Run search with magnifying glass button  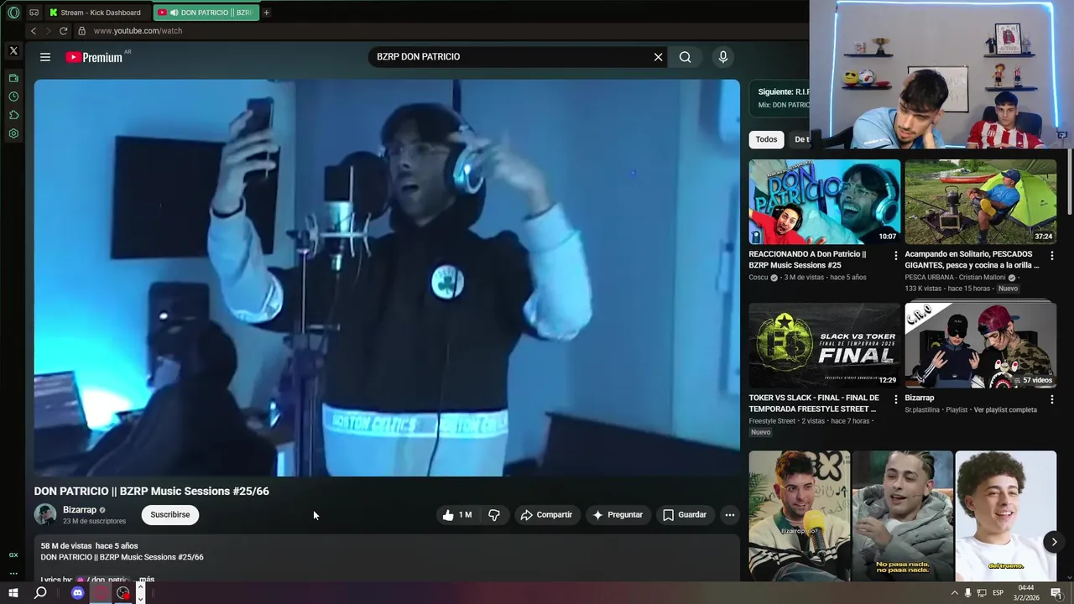[x=686, y=57]
